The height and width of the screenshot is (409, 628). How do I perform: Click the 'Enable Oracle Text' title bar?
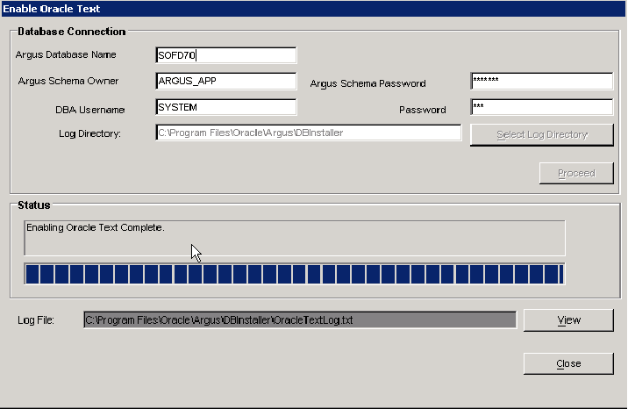(x=314, y=9)
